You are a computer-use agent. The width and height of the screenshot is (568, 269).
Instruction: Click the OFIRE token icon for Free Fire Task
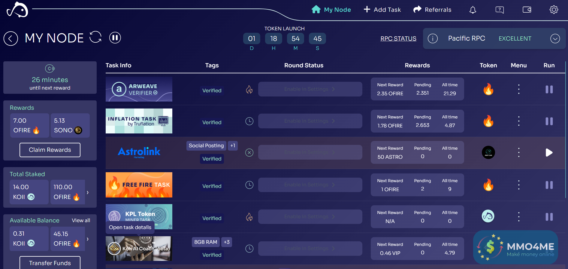click(488, 185)
